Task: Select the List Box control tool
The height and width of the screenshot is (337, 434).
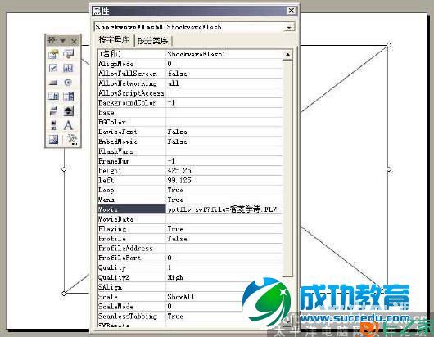Action: tap(53, 97)
